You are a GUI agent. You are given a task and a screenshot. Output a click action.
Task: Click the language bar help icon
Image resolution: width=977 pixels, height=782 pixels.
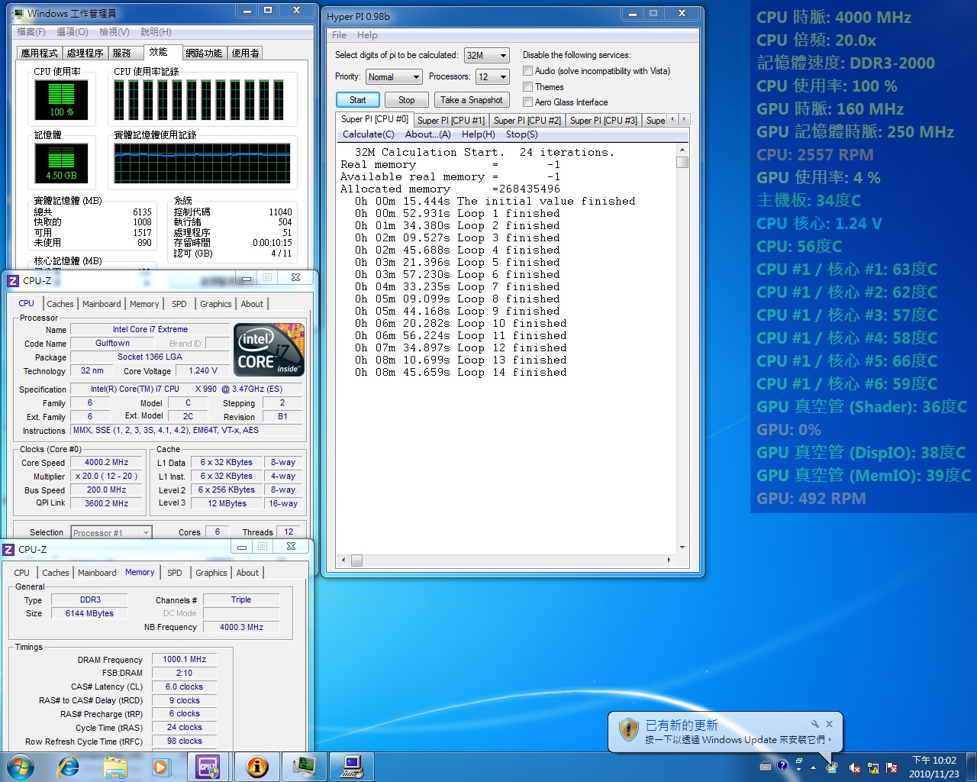click(782, 765)
